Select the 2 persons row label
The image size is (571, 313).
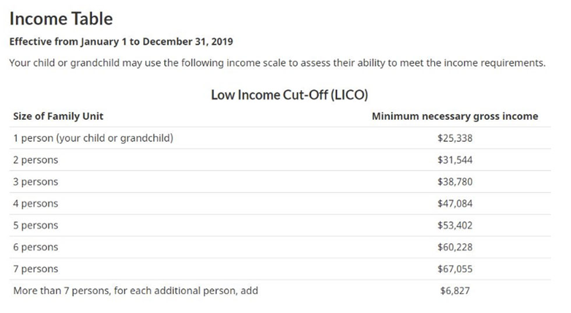[36, 160]
